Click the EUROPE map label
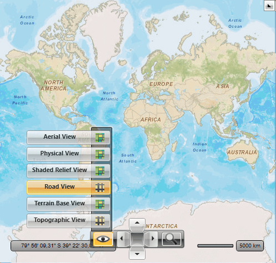The image size is (276, 263). (x=161, y=84)
